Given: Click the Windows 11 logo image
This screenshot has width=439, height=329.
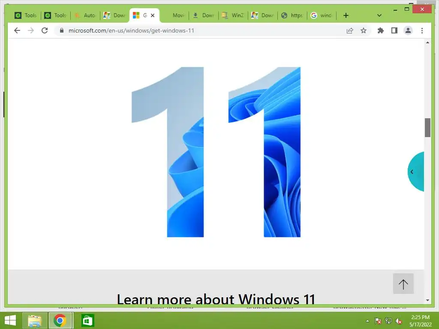Looking at the screenshot, I should click(216, 152).
